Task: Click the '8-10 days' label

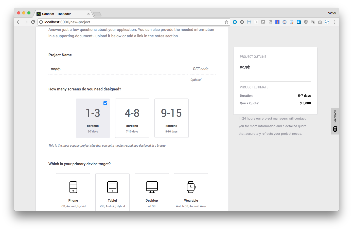Action: tap(171, 131)
